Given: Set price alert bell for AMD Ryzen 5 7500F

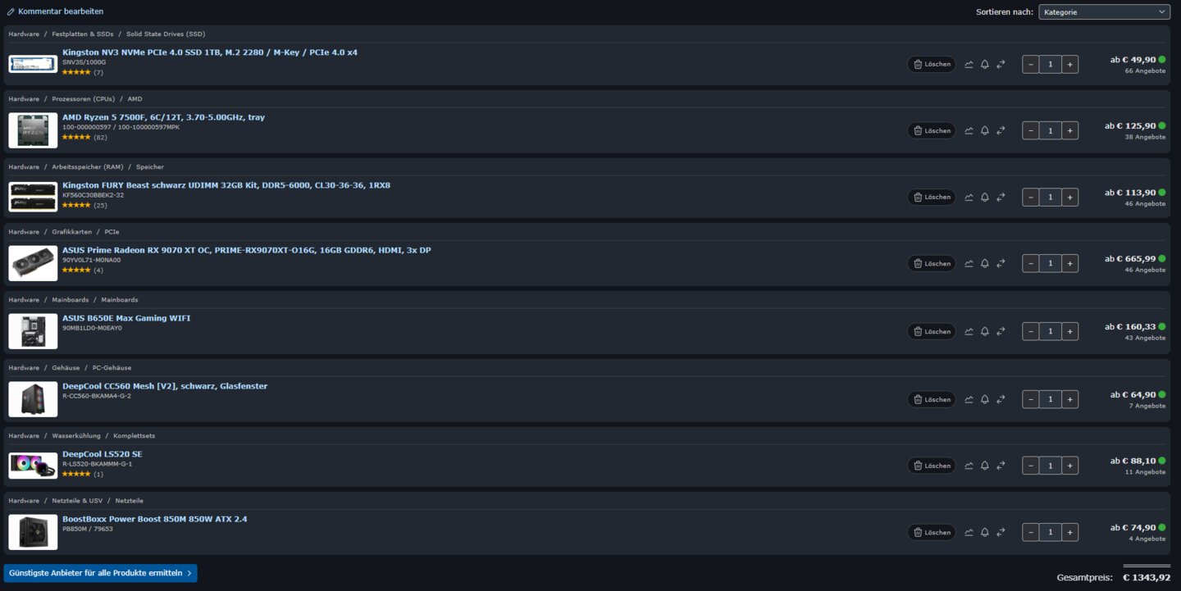Looking at the screenshot, I should click(985, 130).
